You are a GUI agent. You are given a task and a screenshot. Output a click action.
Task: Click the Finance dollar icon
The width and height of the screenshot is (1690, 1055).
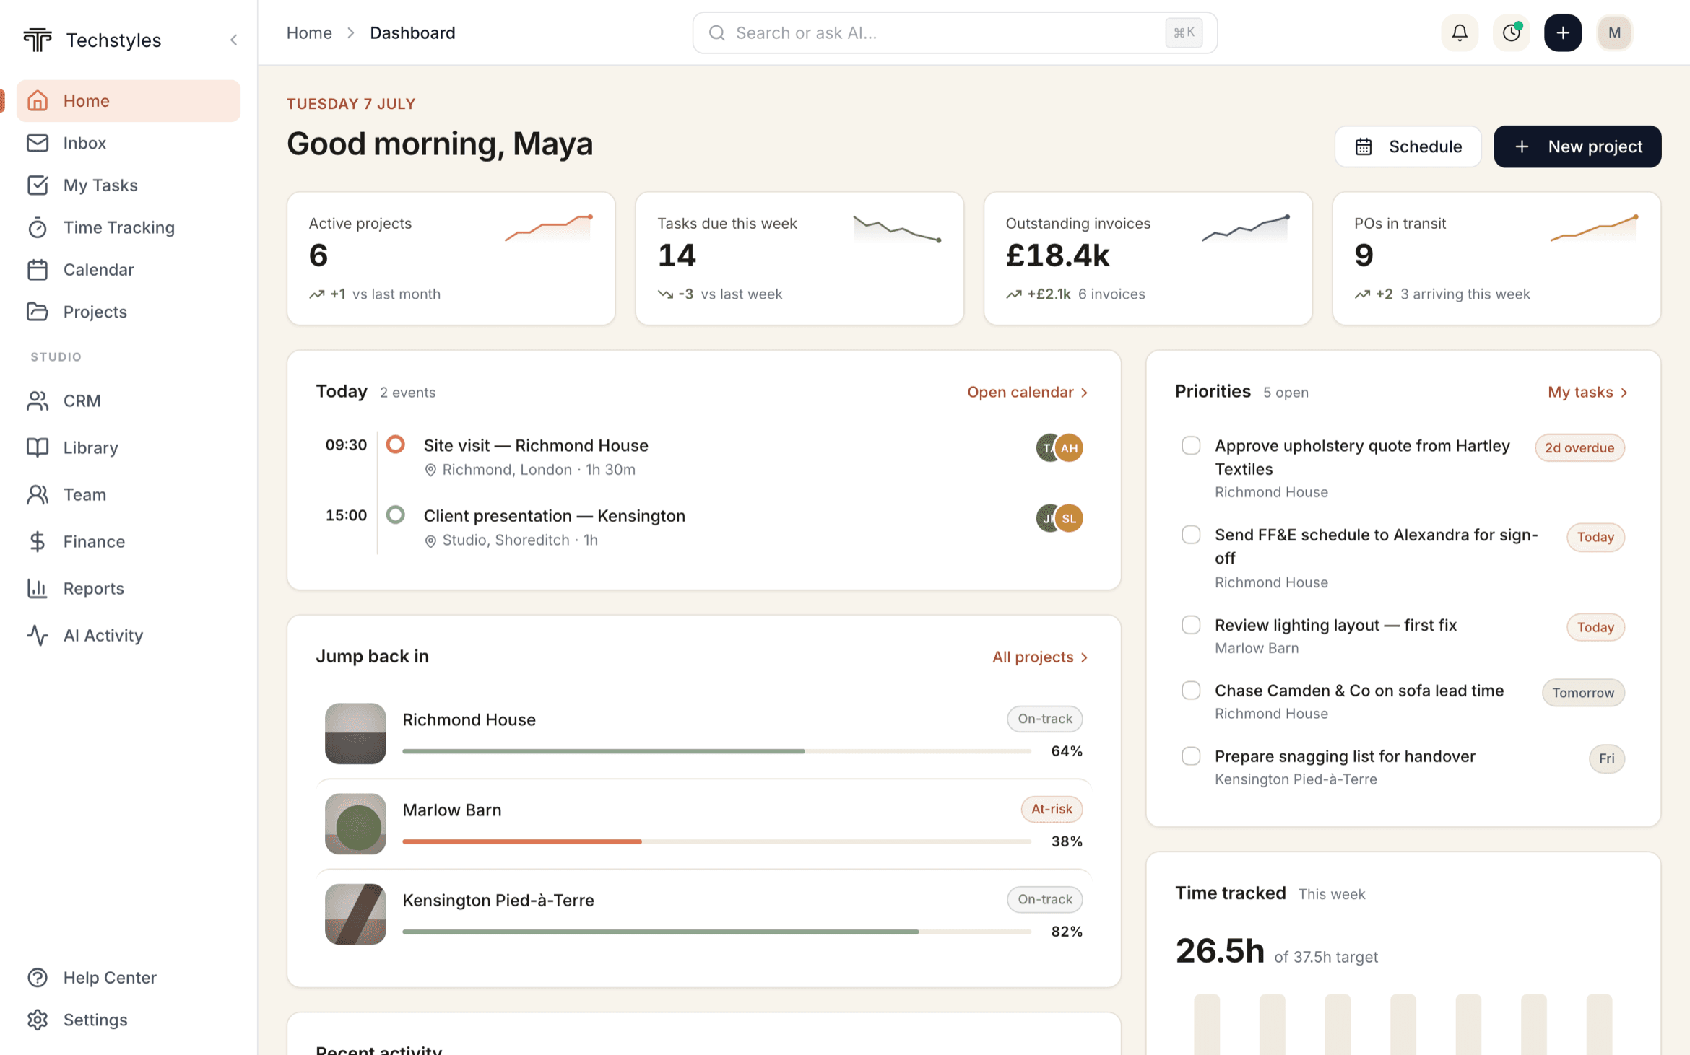click(38, 541)
